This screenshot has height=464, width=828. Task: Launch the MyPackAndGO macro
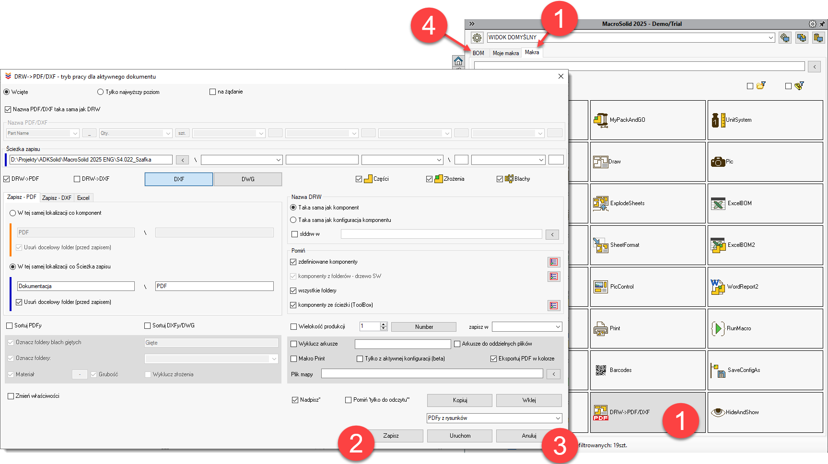point(647,120)
